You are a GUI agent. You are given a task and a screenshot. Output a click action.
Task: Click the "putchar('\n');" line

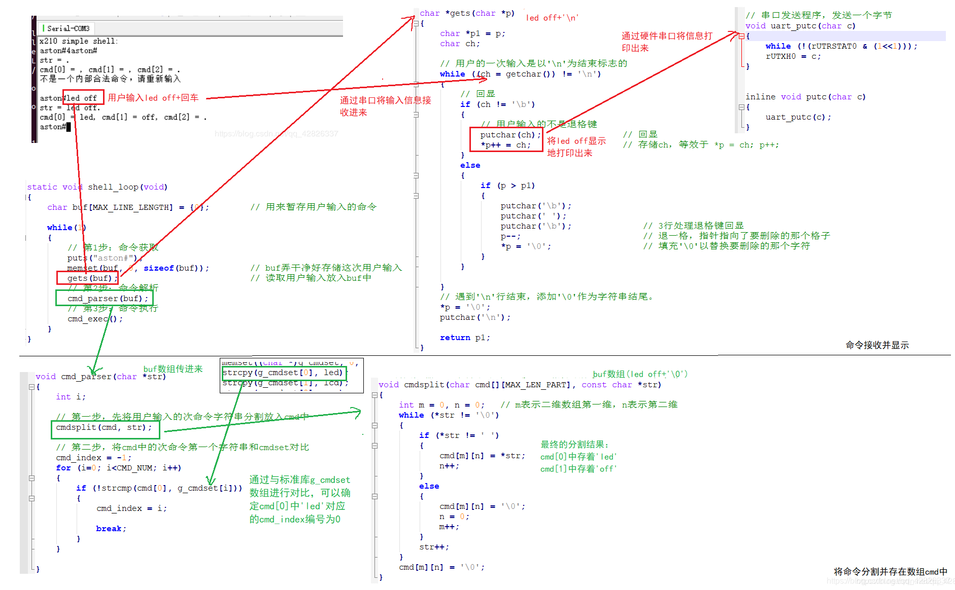(475, 317)
